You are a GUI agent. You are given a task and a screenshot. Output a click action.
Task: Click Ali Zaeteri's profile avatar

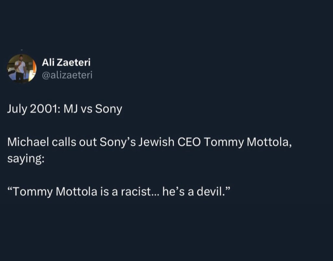22,69
